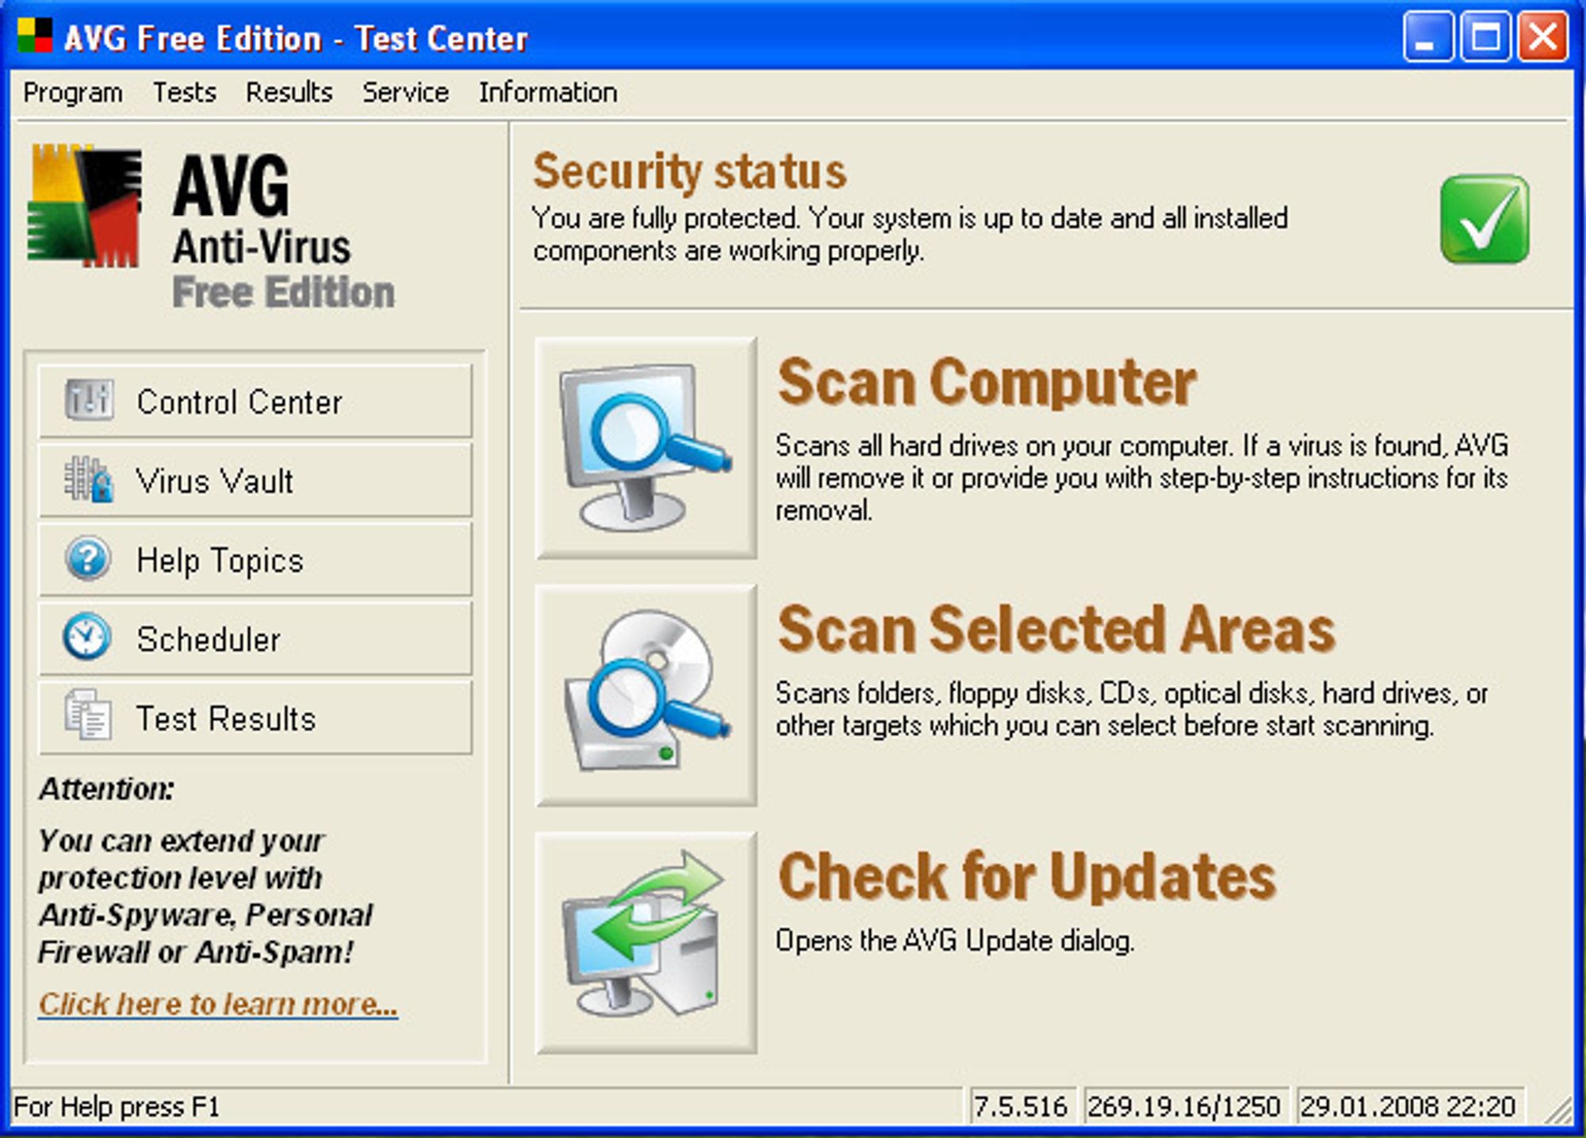Click version number 7.5.516 in status bar
The height and width of the screenshot is (1138, 1586).
click(1021, 1106)
